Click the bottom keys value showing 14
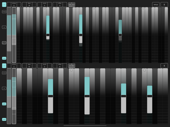The height and width of the screenshot is (127, 170). tap(29, 66)
